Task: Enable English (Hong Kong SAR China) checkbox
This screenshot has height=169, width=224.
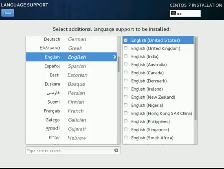Action: tap(126, 113)
